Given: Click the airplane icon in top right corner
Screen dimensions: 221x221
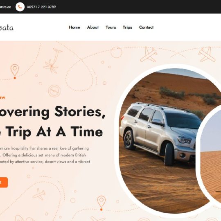Looking at the screenshot, I should (207, 54).
